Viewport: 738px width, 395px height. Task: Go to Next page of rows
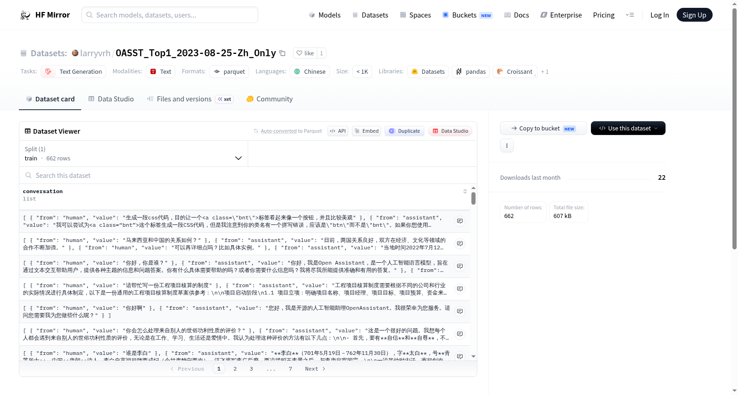pos(315,369)
